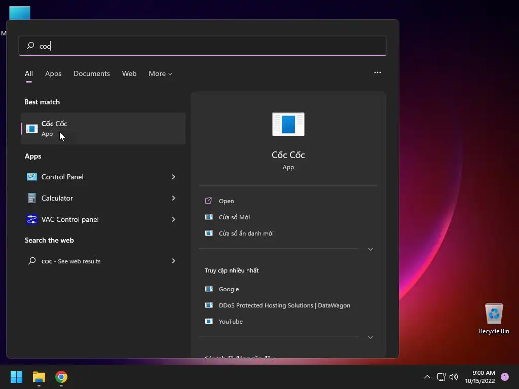Open network status tray icon
Viewport: 519px width, 389px height.
[441, 377]
